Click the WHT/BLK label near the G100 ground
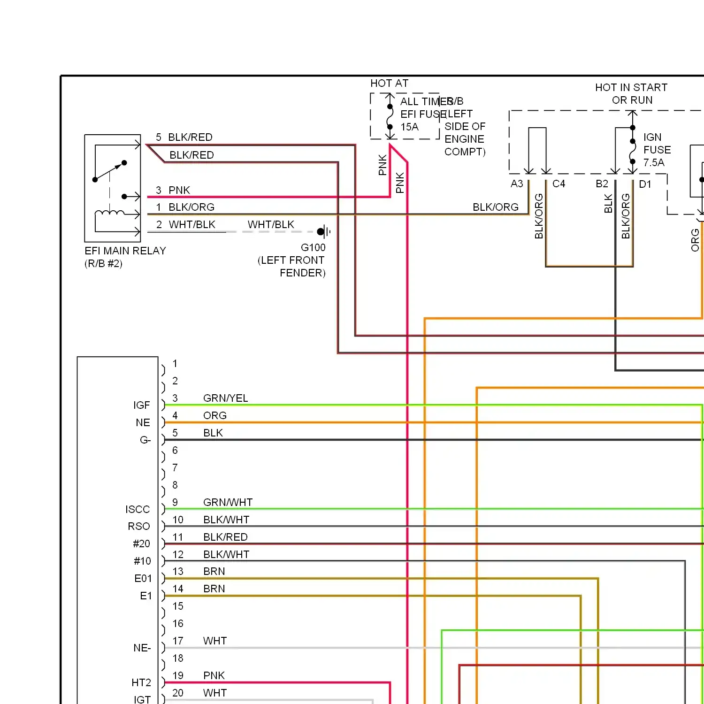The height and width of the screenshot is (704, 704). [271, 224]
